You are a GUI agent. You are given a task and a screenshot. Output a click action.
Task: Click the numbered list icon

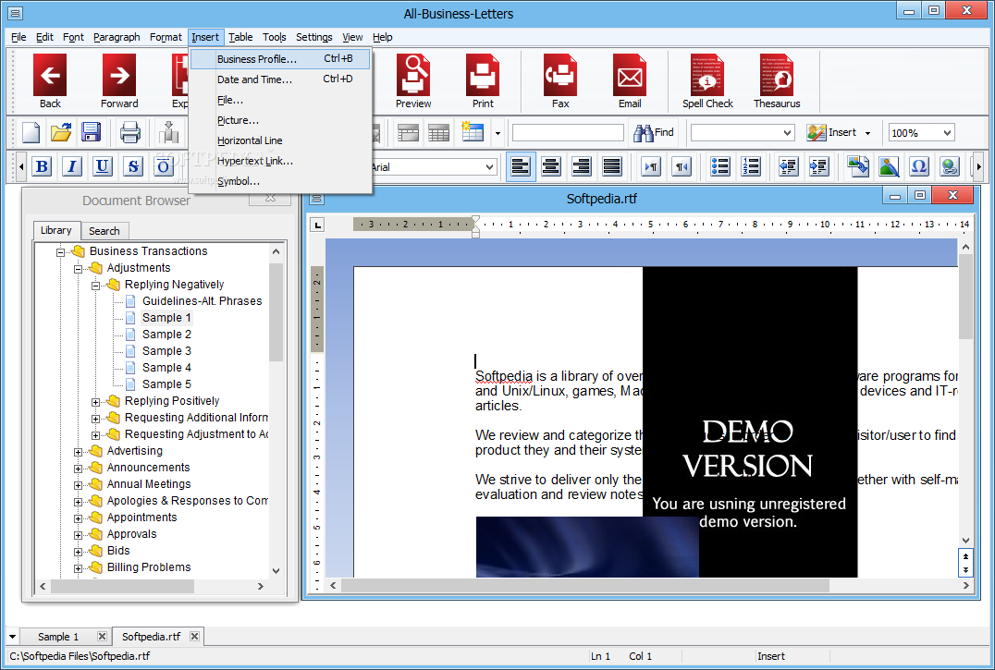click(751, 166)
